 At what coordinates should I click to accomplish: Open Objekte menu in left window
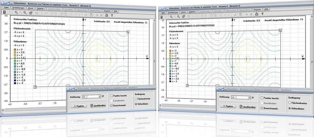click(x=41, y=9)
